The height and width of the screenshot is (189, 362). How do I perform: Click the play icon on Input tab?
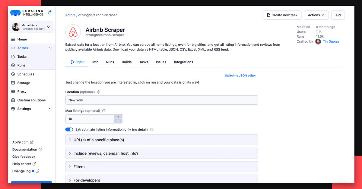coord(72,62)
